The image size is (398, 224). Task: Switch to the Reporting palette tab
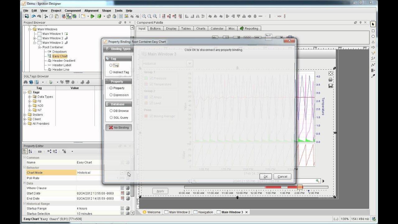(x=249, y=29)
